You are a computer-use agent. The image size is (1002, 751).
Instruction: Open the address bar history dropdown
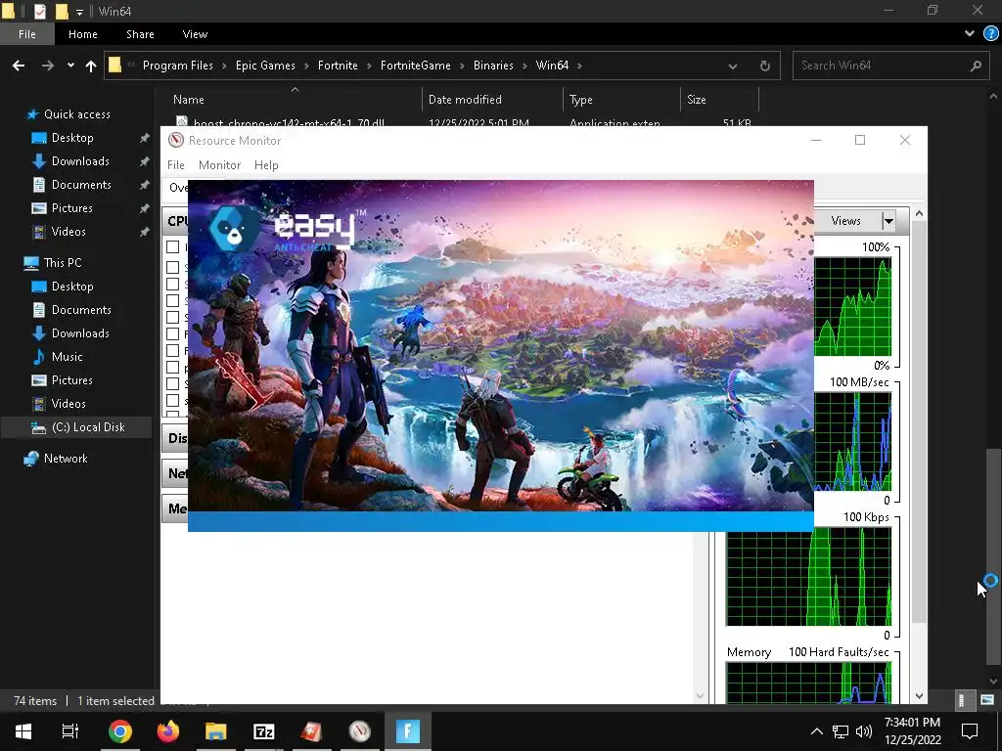[x=733, y=66]
